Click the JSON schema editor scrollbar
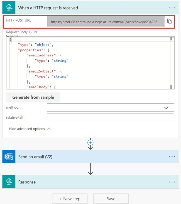Viewport: 181px width, 204px height. 172,63
